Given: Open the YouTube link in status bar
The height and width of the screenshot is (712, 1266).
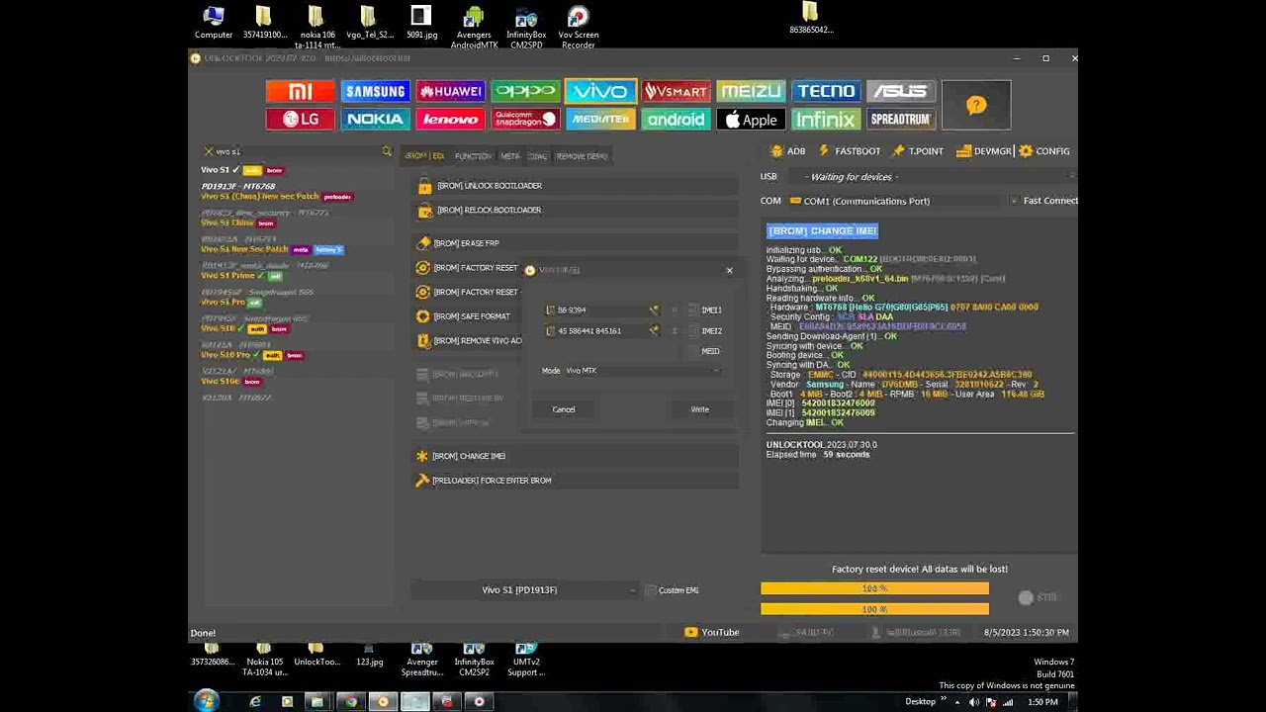Looking at the screenshot, I should tap(712, 633).
